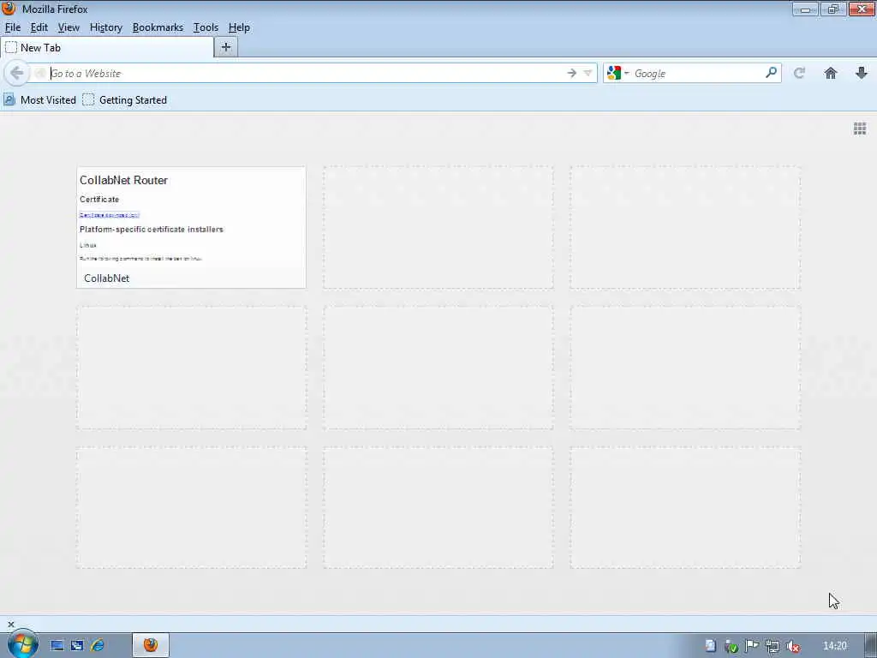Toggle the new tab page tiles grid
The image size is (877, 658).
[x=860, y=129]
